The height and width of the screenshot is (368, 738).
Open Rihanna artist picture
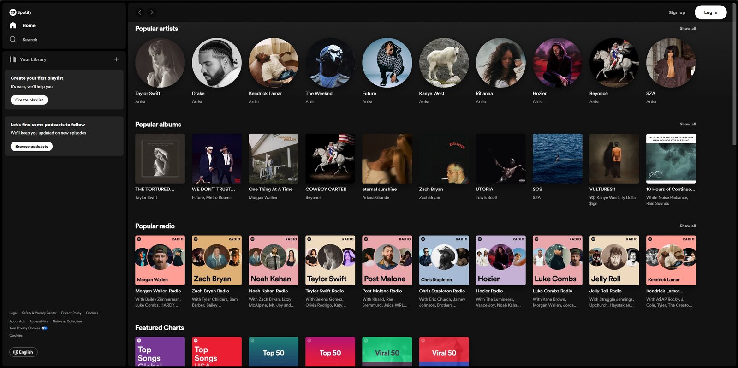(500, 63)
